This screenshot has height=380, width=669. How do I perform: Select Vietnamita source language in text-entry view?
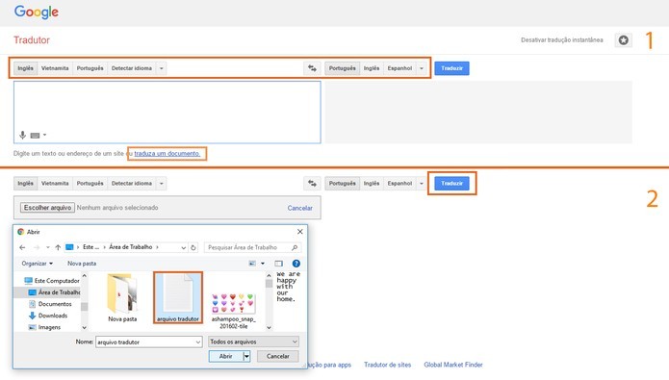(x=55, y=68)
